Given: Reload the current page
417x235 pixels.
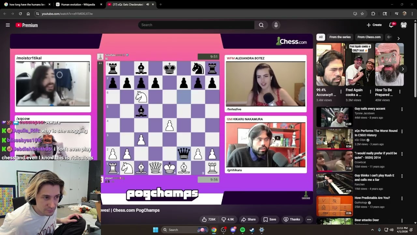Looking at the screenshot, I should (x=20, y=14).
